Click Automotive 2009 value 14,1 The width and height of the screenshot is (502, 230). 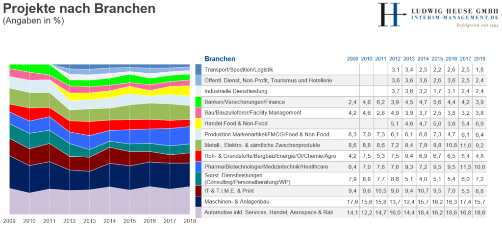pyautogui.click(x=352, y=212)
